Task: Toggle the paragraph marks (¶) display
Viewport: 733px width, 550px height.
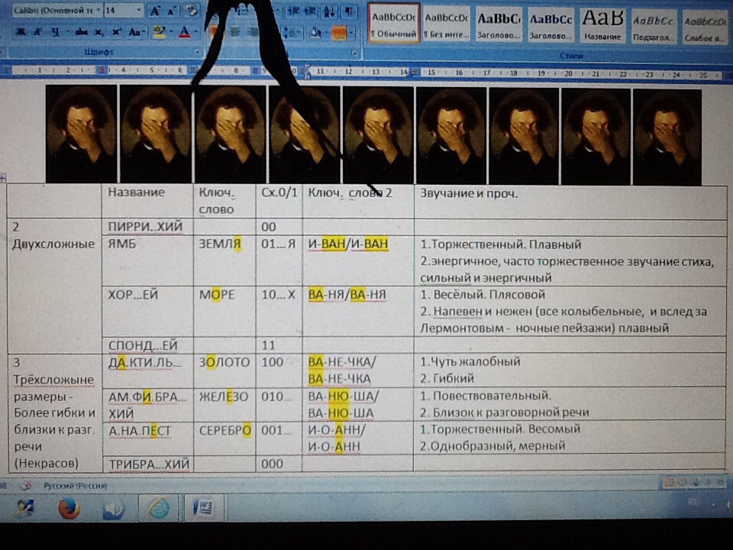Action: tap(349, 11)
